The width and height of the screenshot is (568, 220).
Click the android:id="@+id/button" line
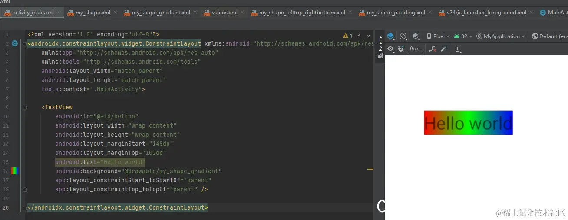96,116
